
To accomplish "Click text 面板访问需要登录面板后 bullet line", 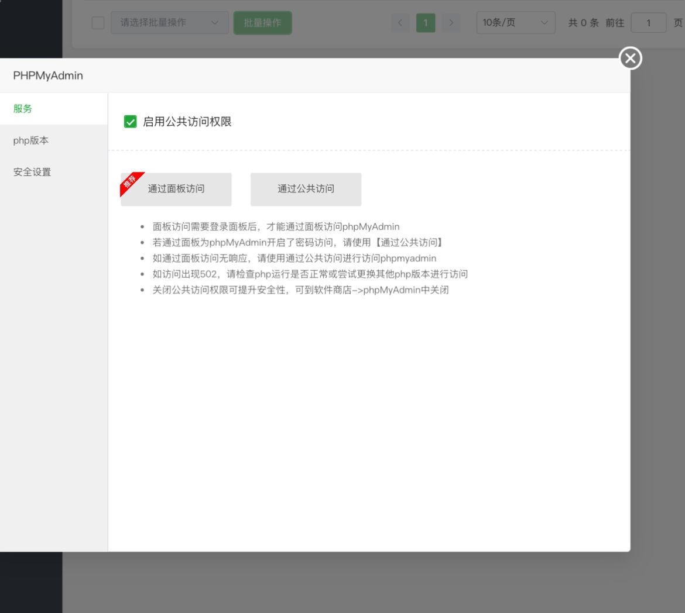I will [x=276, y=226].
